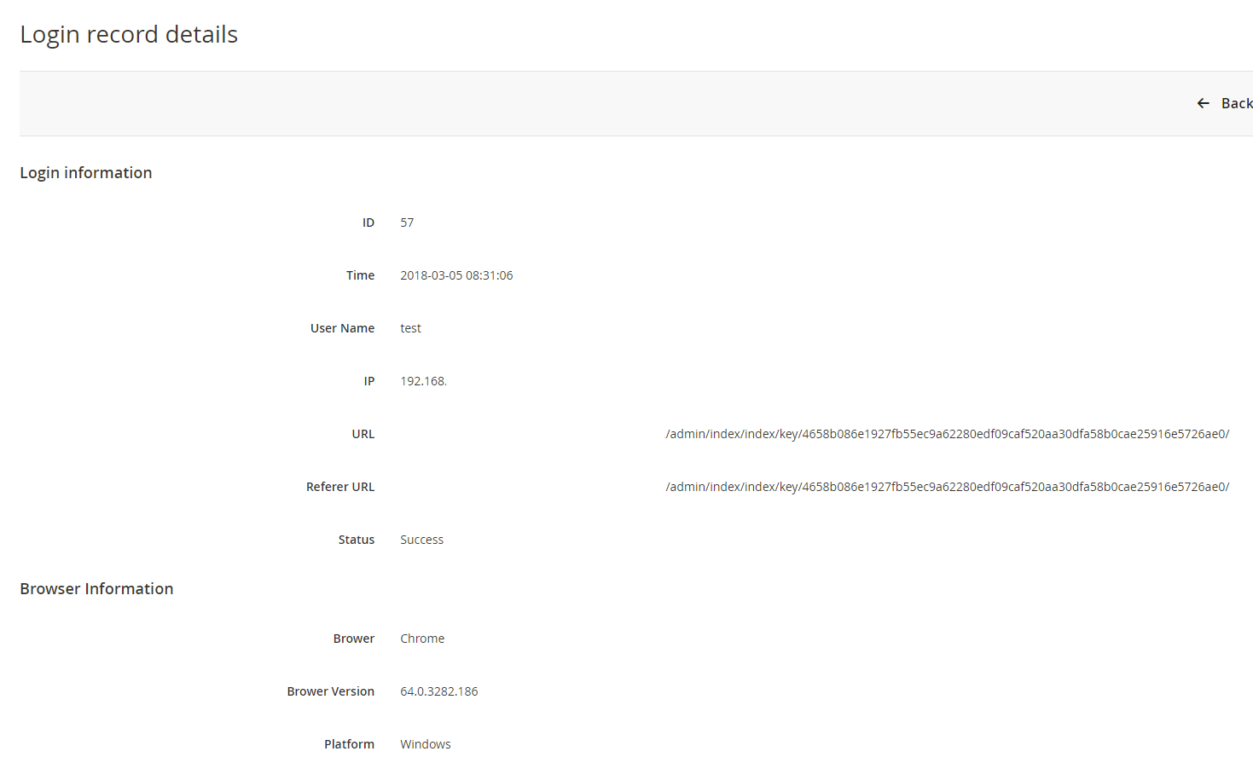The width and height of the screenshot is (1253, 763).
Task: Click the Status label
Action: tap(357, 540)
